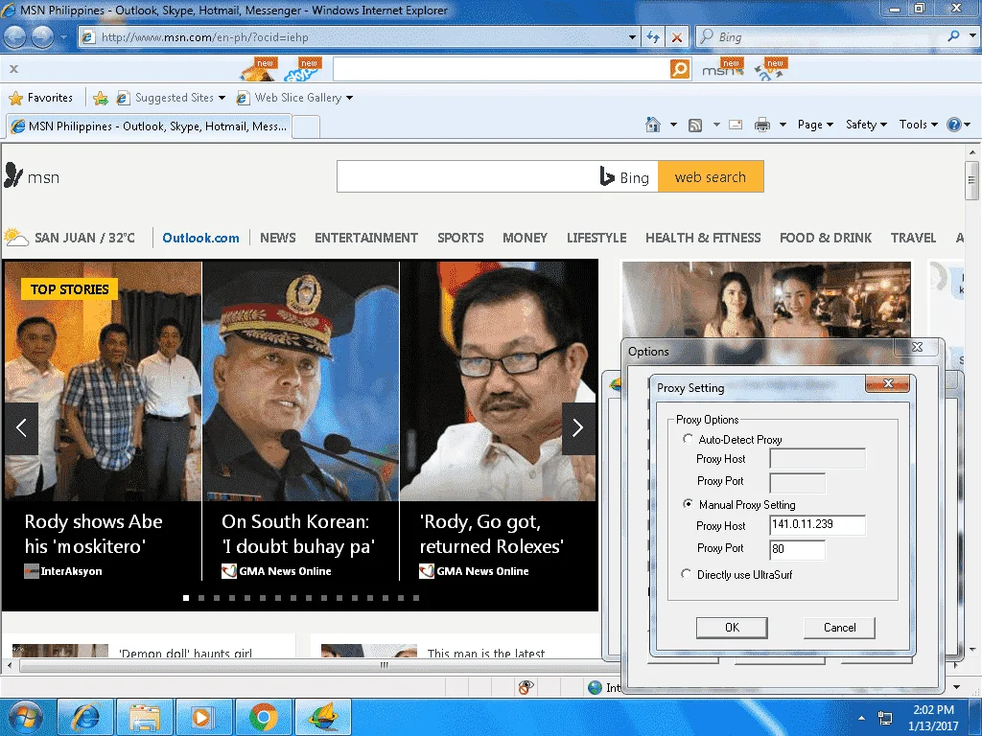
Task: Open the Skype toolbar icon
Action: coord(302,69)
